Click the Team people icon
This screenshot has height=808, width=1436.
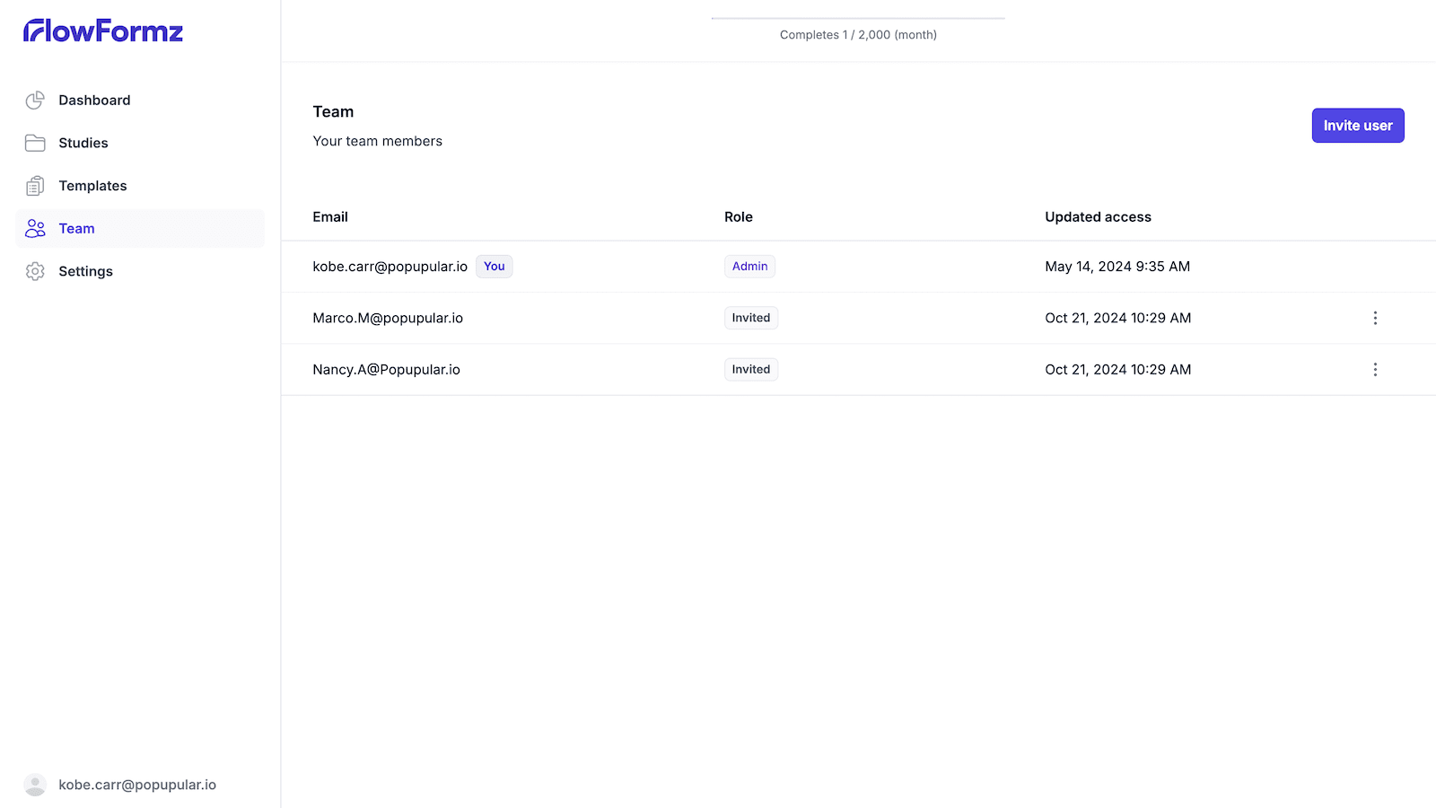35,229
